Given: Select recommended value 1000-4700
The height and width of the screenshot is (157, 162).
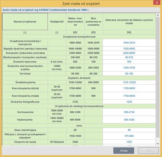Looking at the screenshot, I should coord(129,67).
